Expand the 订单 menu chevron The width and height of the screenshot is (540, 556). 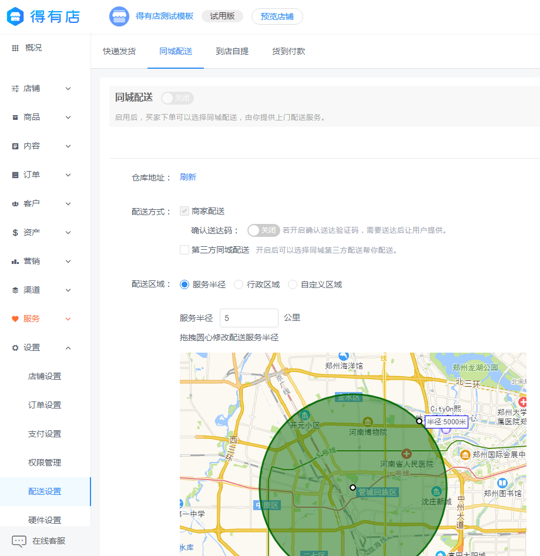[x=68, y=175]
